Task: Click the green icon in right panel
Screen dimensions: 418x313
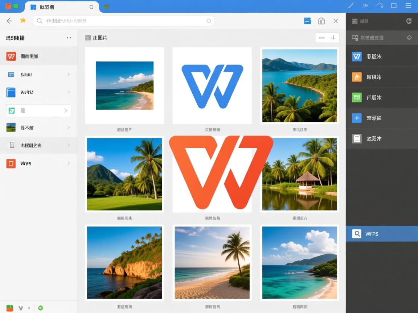Action: (357, 97)
